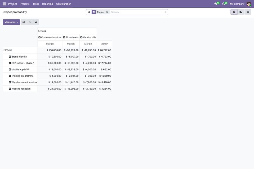This screenshot has height=169, width=254.
Task: Click the total margin $ 26,272.00 cell
Action: coord(104,50)
